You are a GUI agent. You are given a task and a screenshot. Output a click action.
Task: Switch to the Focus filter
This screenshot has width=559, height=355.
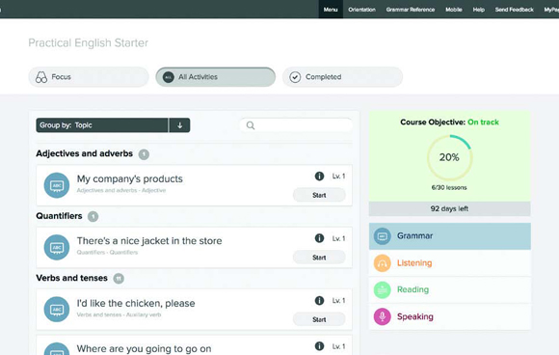[89, 77]
